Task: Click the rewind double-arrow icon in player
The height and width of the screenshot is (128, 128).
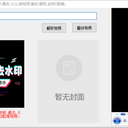Action: 117,114
